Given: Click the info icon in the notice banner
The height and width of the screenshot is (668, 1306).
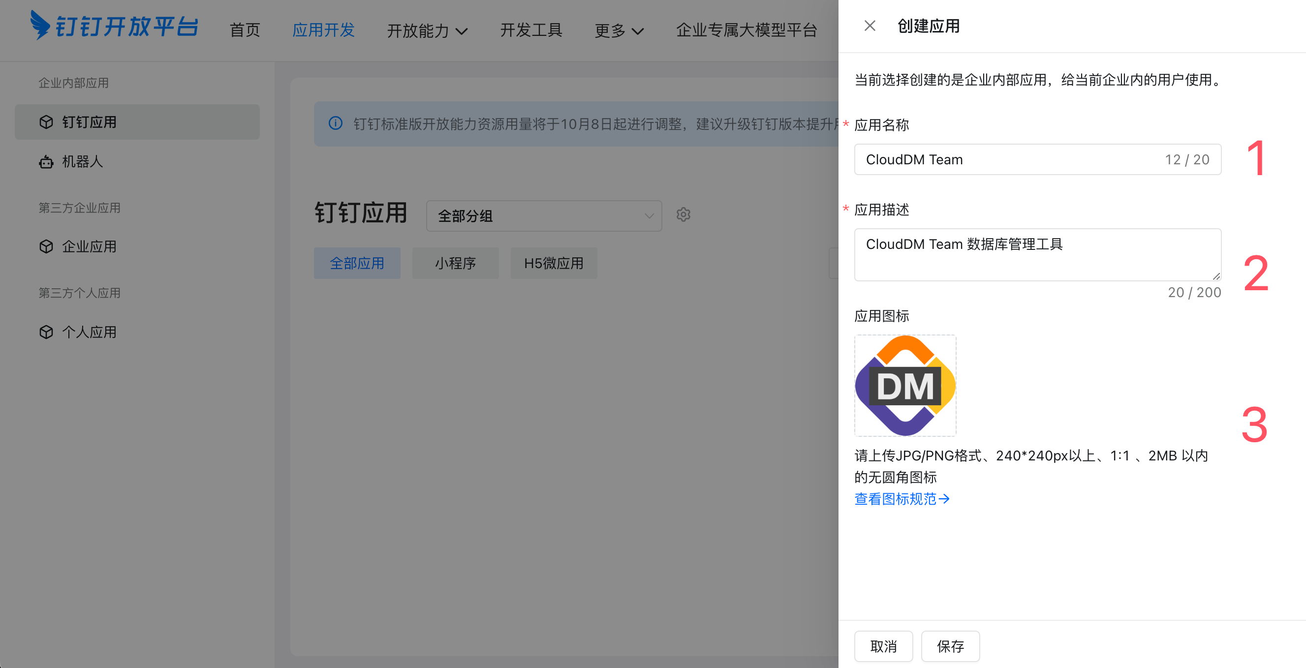Looking at the screenshot, I should tap(335, 123).
